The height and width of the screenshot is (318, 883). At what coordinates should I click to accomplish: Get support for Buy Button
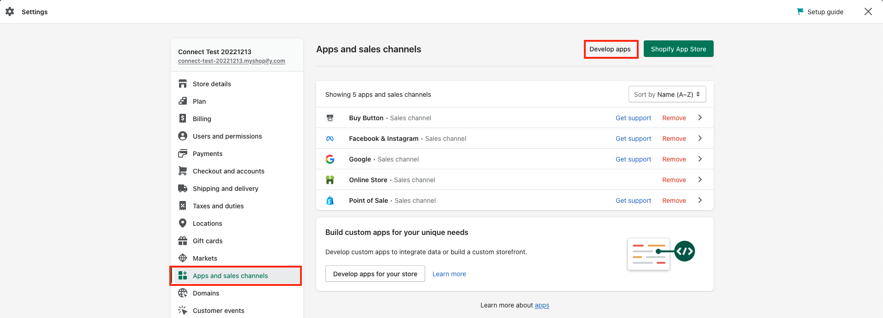[634, 118]
